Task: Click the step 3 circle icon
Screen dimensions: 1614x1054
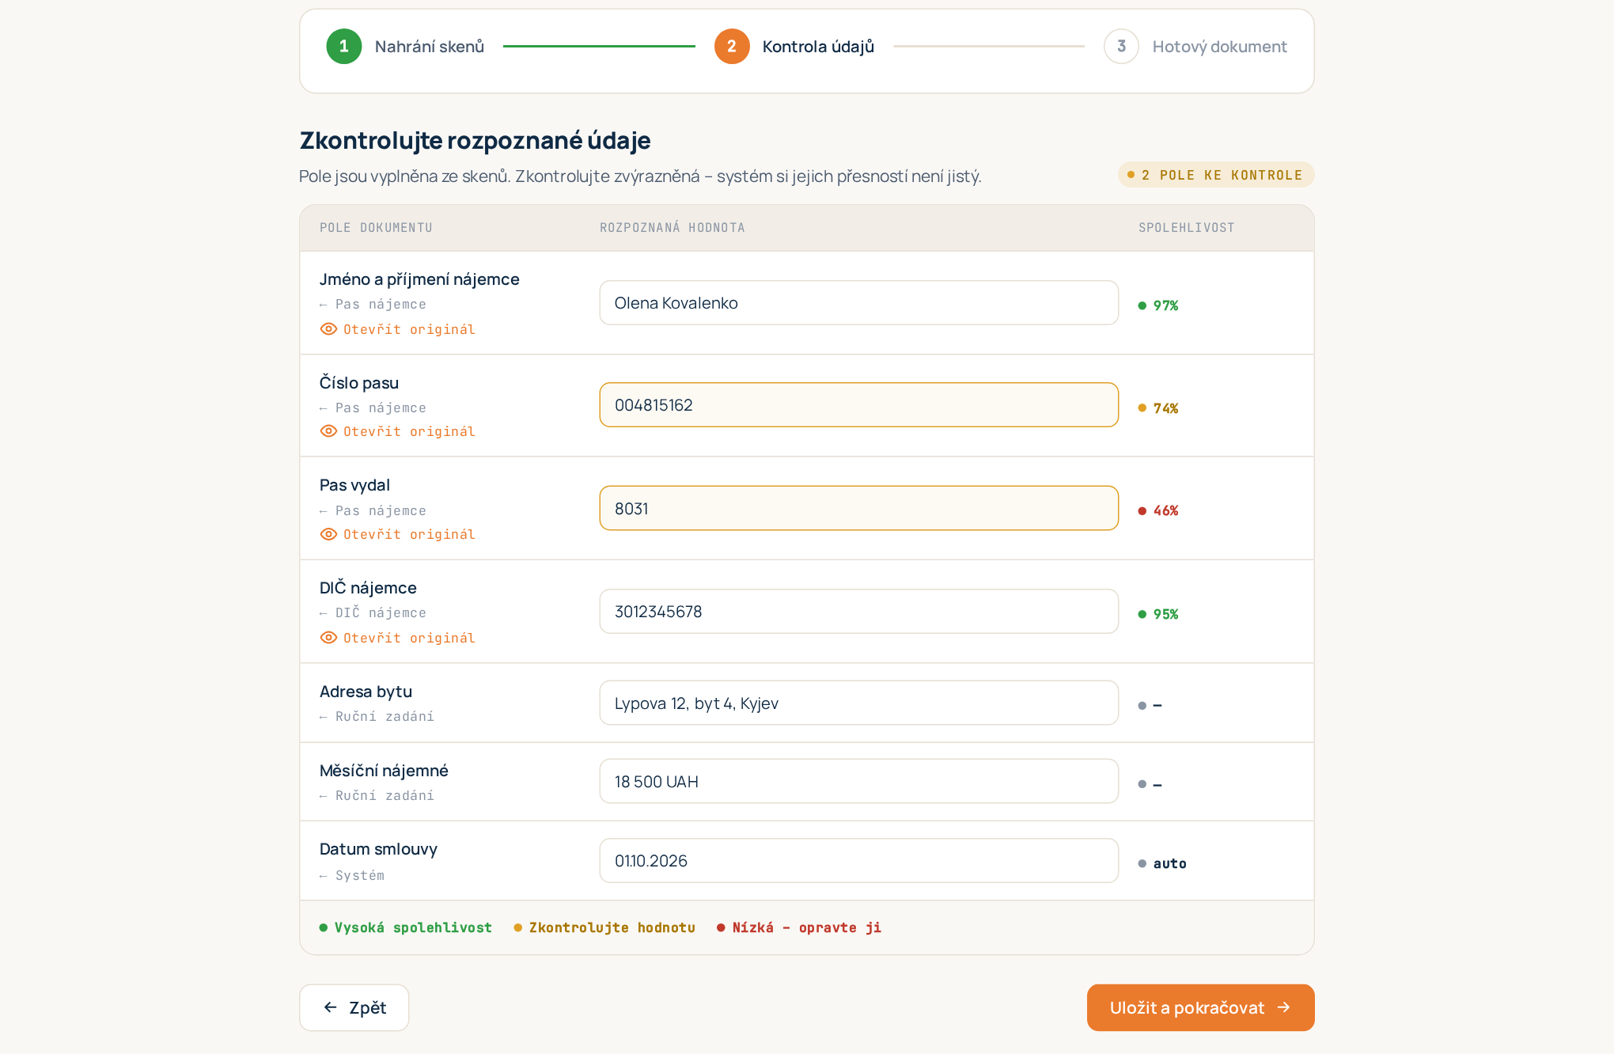Action: (1121, 47)
